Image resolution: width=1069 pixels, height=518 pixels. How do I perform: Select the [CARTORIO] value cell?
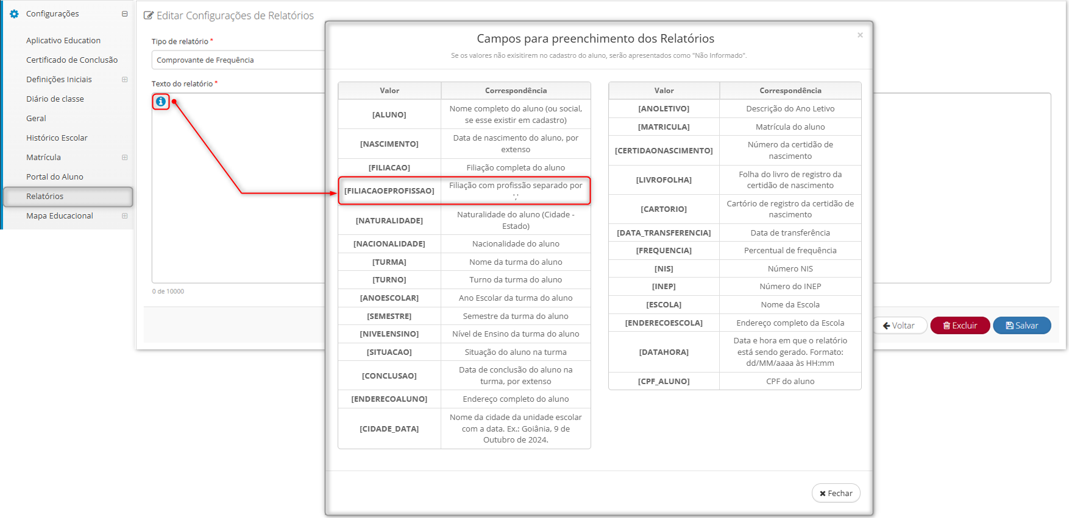coord(664,209)
